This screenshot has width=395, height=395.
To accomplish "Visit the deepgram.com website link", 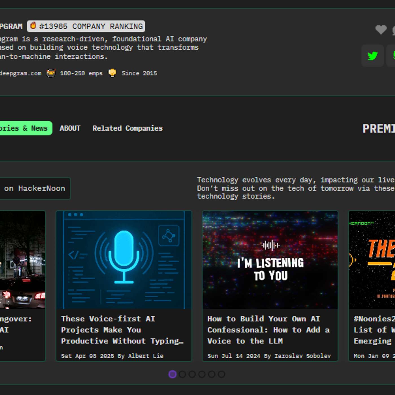I will click(x=20, y=73).
